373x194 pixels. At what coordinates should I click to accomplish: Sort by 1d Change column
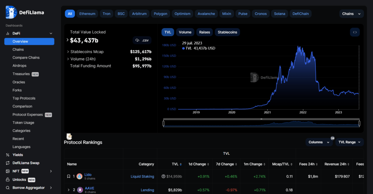(x=208, y=164)
